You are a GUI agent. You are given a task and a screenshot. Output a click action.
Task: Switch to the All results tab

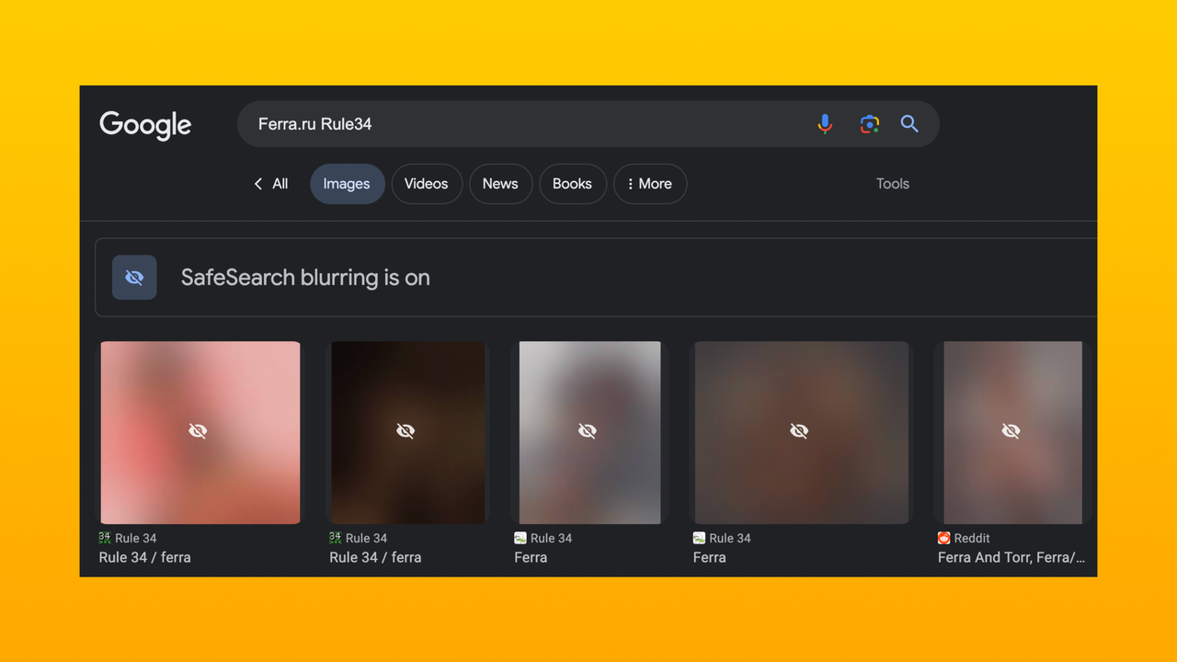point(280,184)
